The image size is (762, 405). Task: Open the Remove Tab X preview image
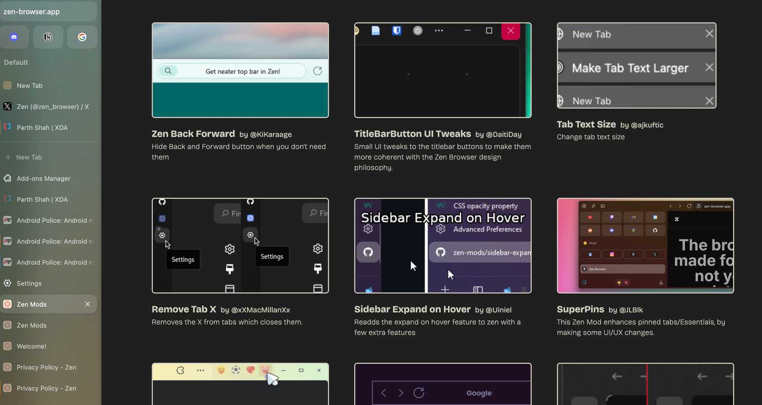tap(240, 245)
